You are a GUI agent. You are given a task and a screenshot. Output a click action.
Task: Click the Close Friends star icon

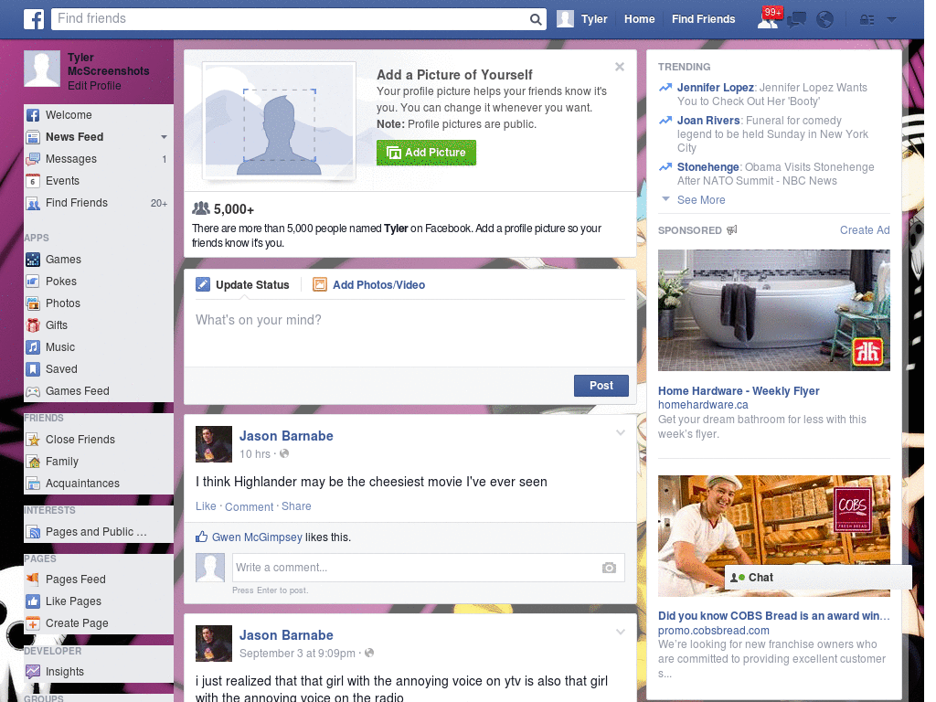tap(33, 440)
